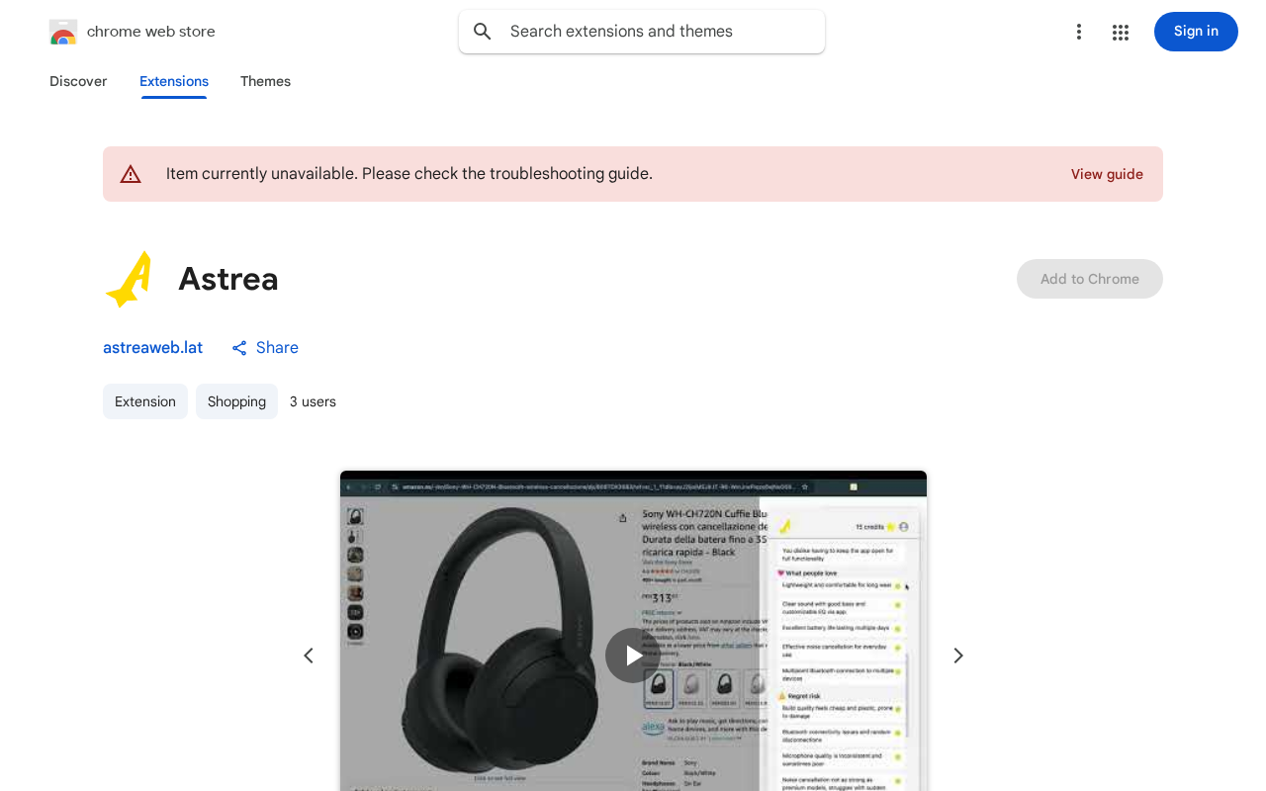This screenshot has width=1266, height=791.
Task: Click the '3 users' text
Action: [x=313, y=401]
